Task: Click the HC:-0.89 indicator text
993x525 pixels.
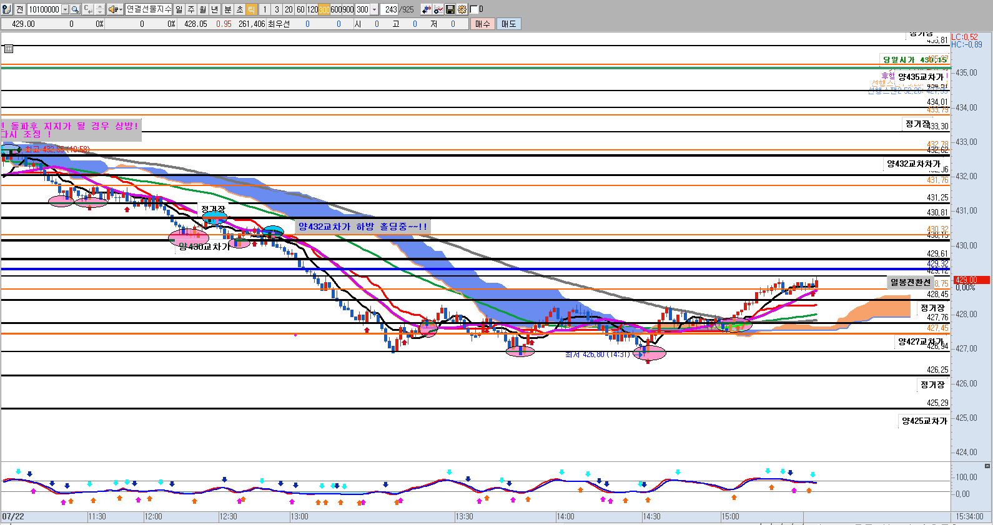Action: pos(967,44)
